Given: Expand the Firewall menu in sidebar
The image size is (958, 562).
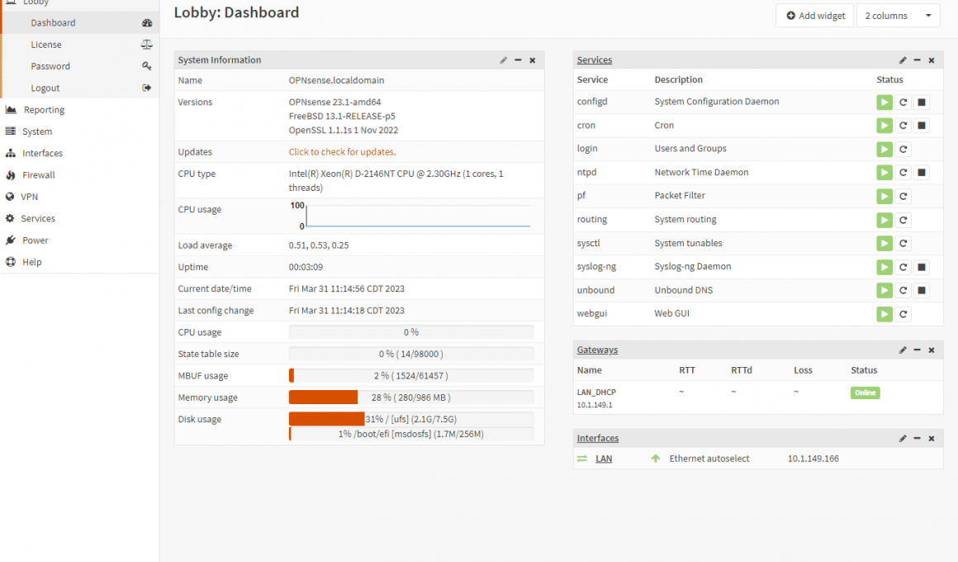Looking at the screenshot, I should coord(39,175).
